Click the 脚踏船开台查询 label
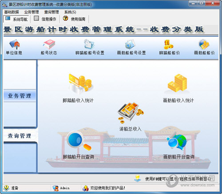The width and height of the screenshot is (222, 194). 79,157
